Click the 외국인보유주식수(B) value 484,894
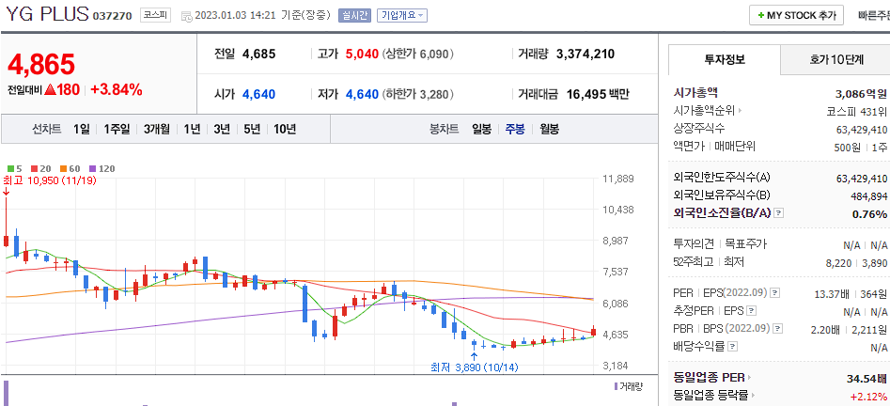890x406 pixels. 867,195
